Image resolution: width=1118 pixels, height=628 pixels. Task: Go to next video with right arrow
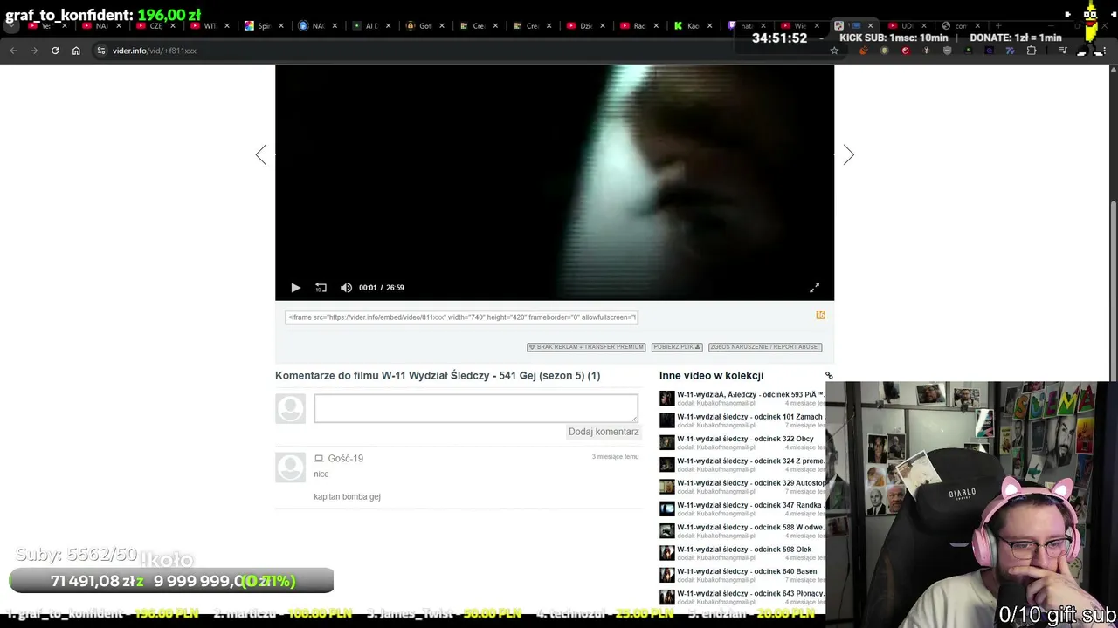[x=848, y=155]
